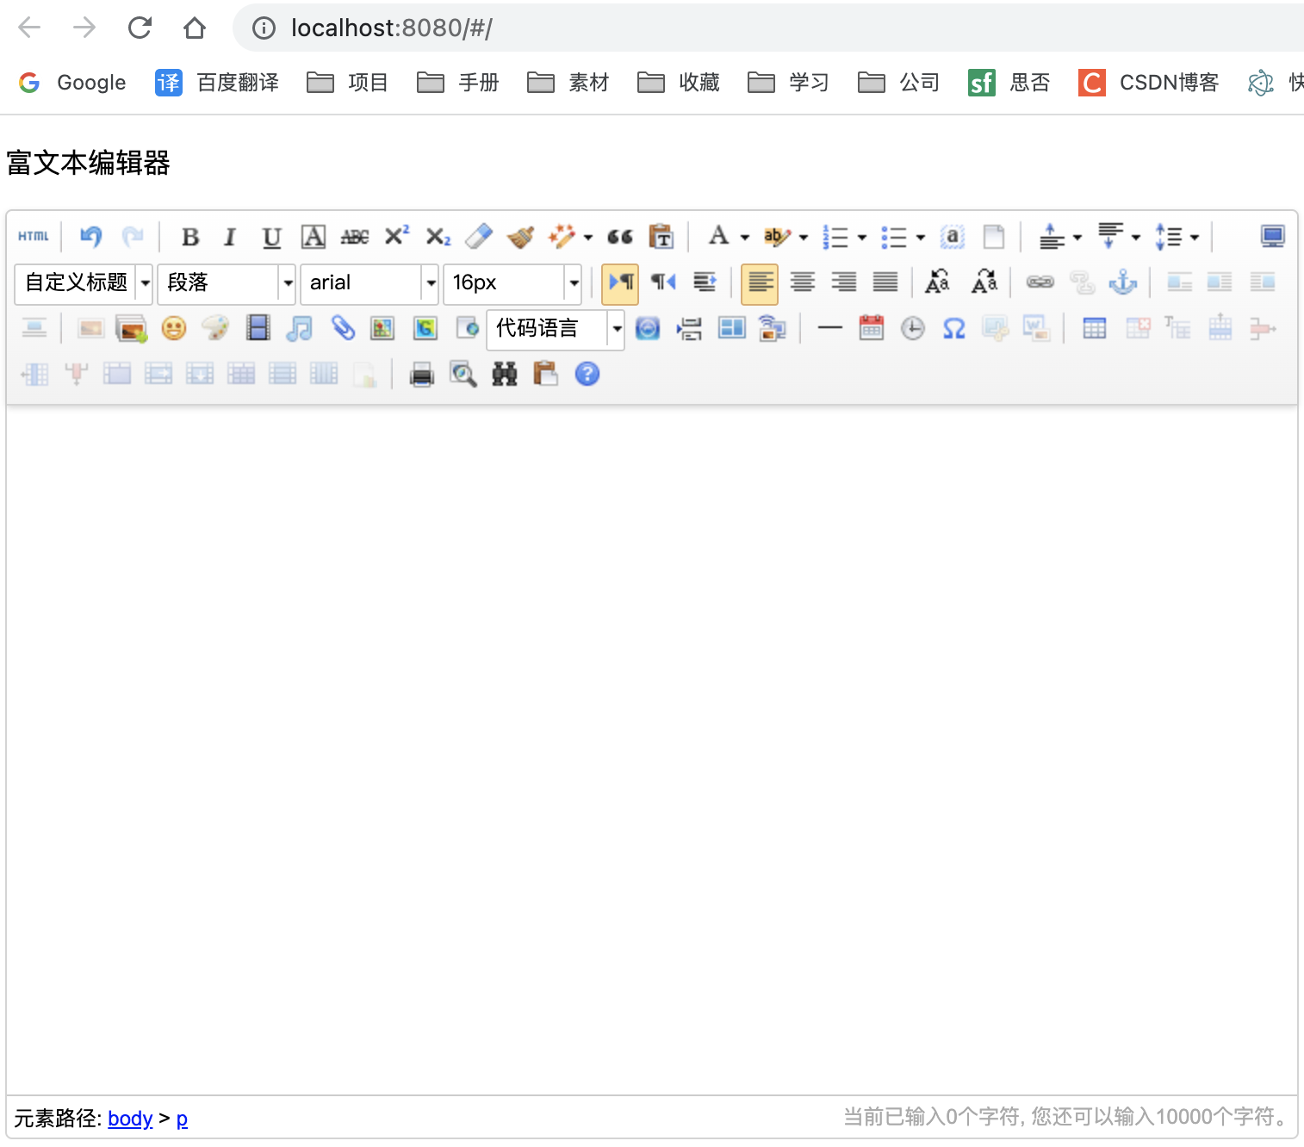Viewport: 1304px width, 1147px height.
Task: Open the arial font family dropdown
Action: tap(369, 282)
